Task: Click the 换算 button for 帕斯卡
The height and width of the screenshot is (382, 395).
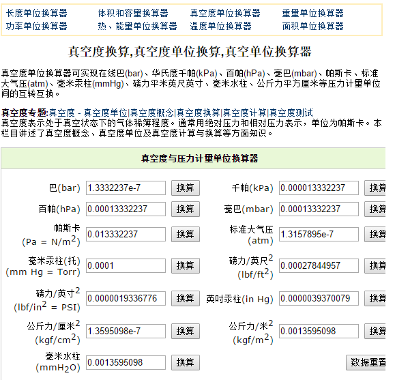Action: 186,235
